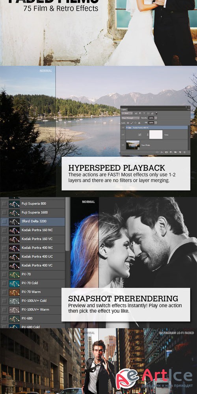Toggle visibility of Your Photo layer
Screen dimensions: 197x394
point(123,145)
